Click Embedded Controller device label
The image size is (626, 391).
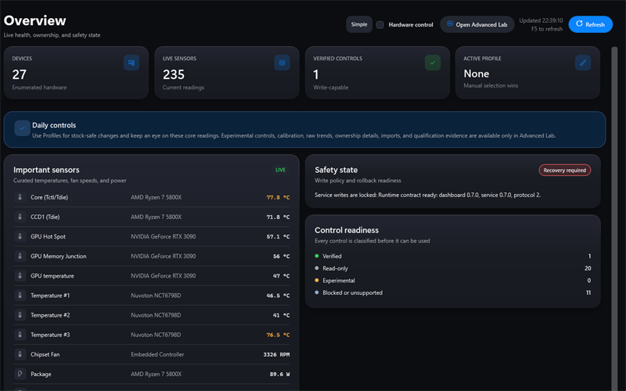[157, 354]
